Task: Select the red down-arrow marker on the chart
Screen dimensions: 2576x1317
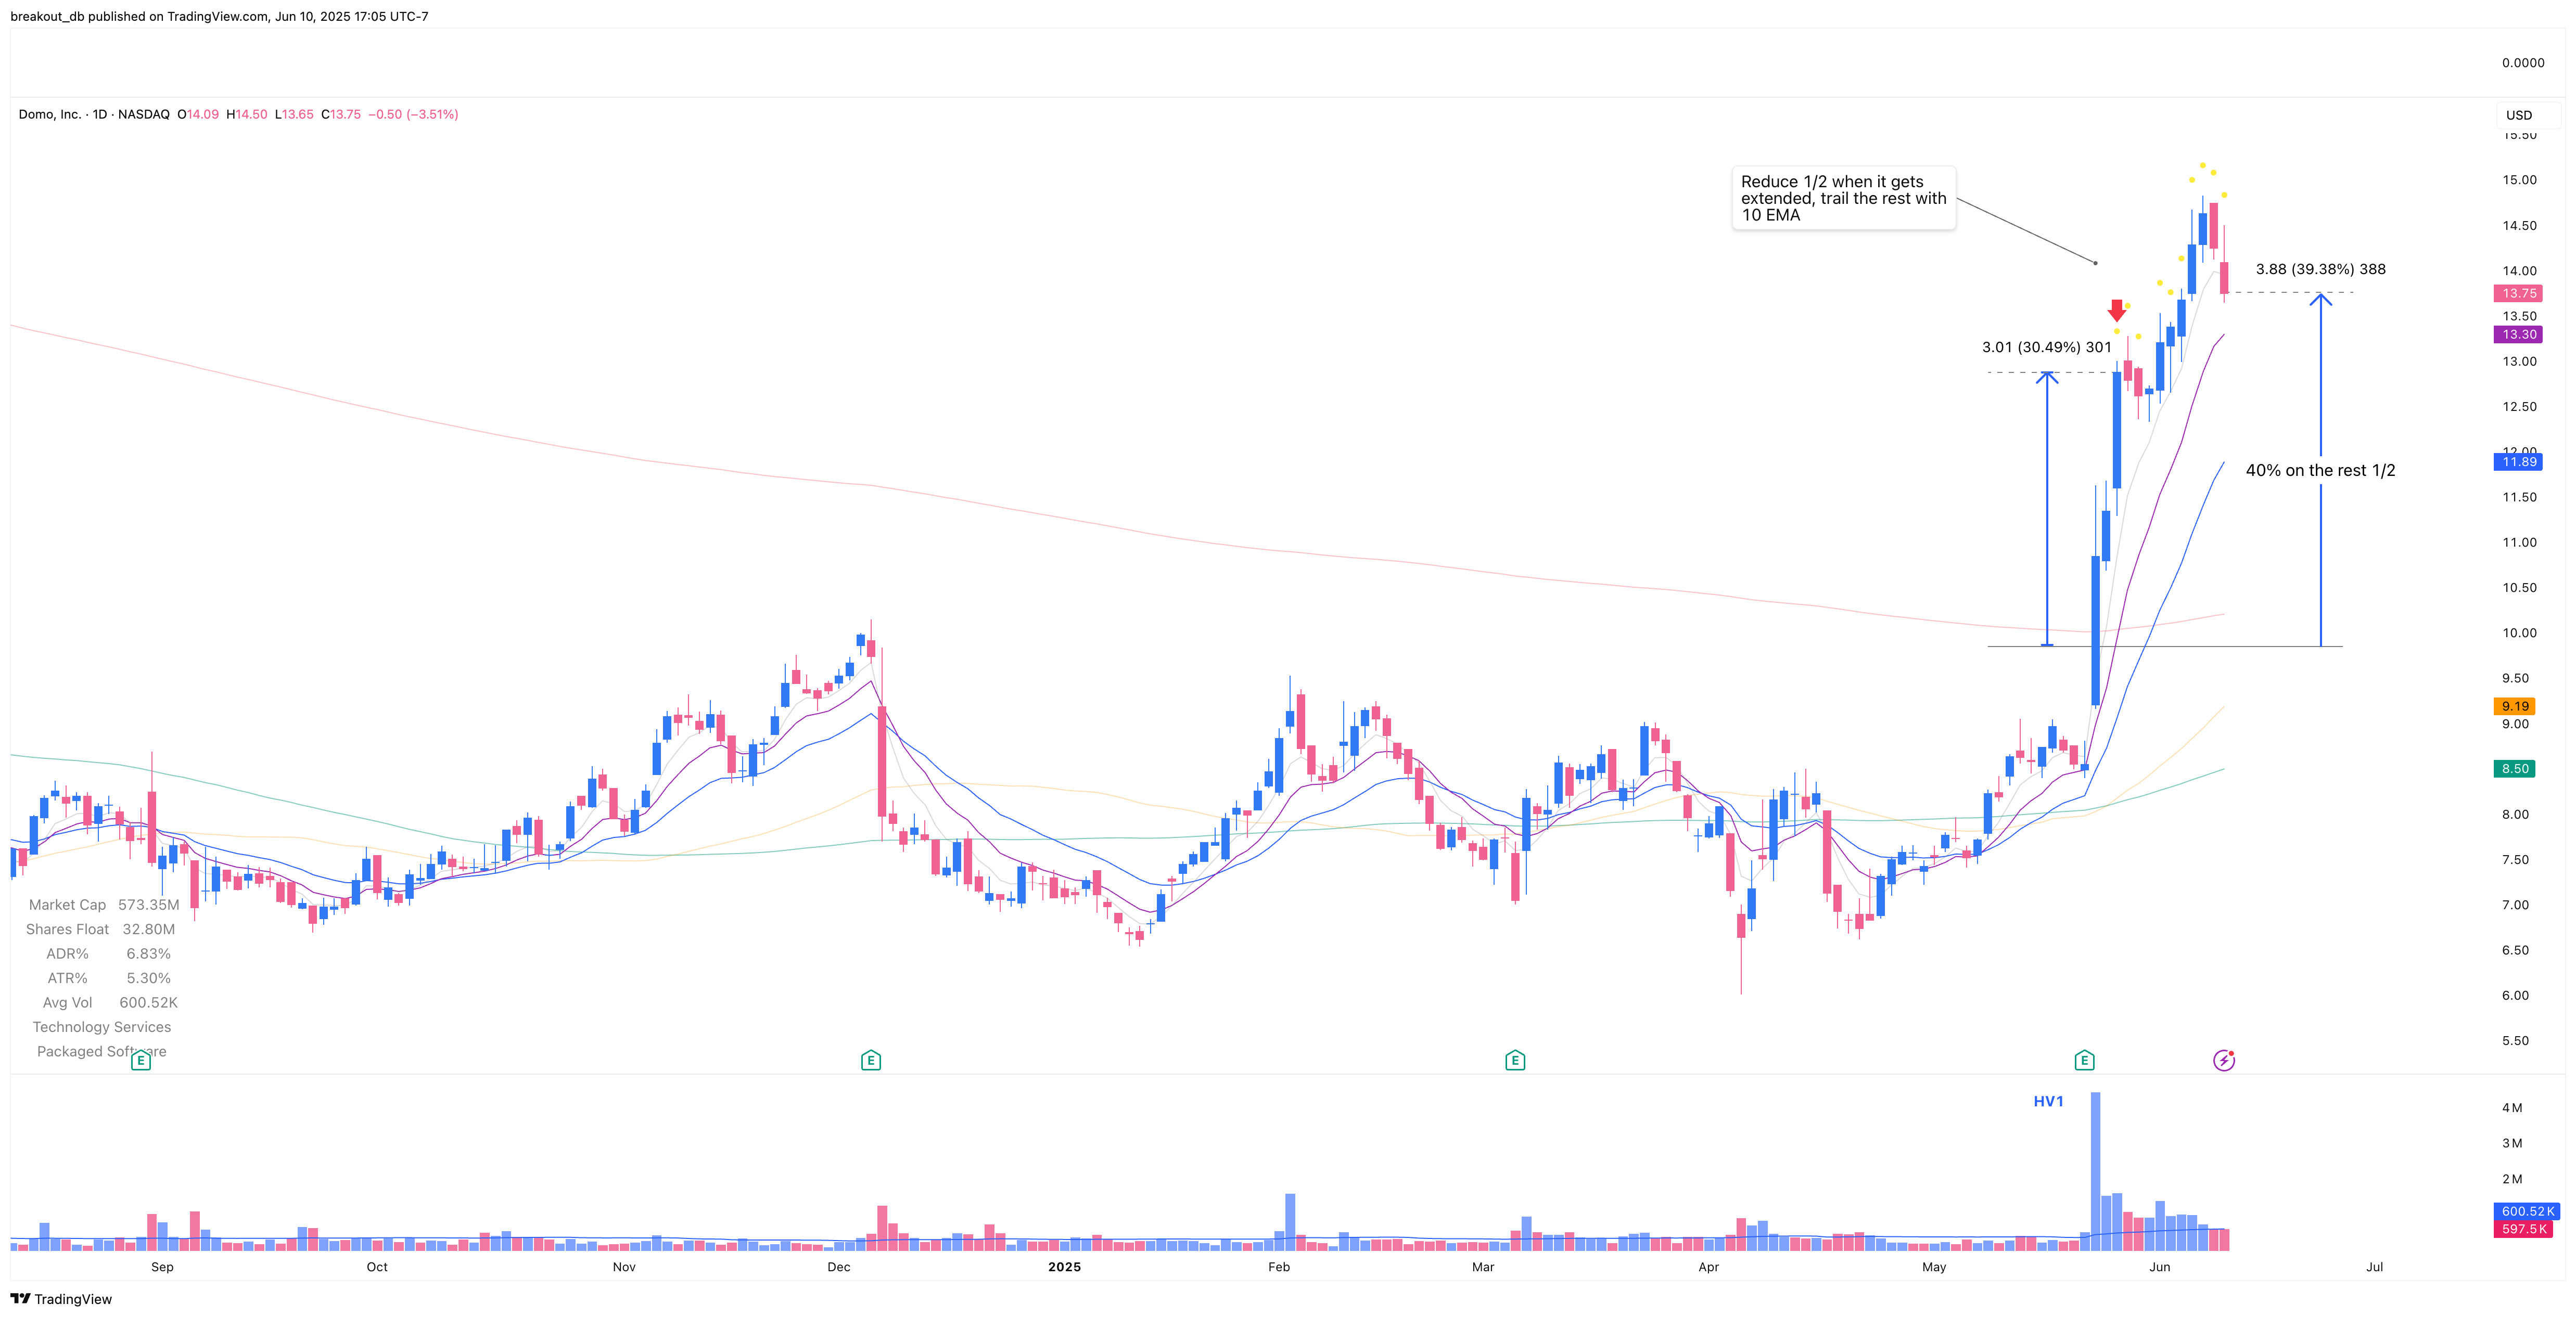Action: 2117,312
